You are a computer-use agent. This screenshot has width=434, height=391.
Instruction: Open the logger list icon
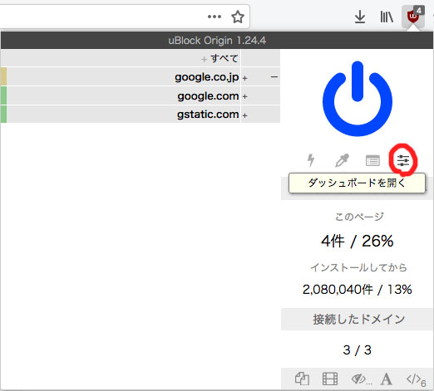pos(372,160)
